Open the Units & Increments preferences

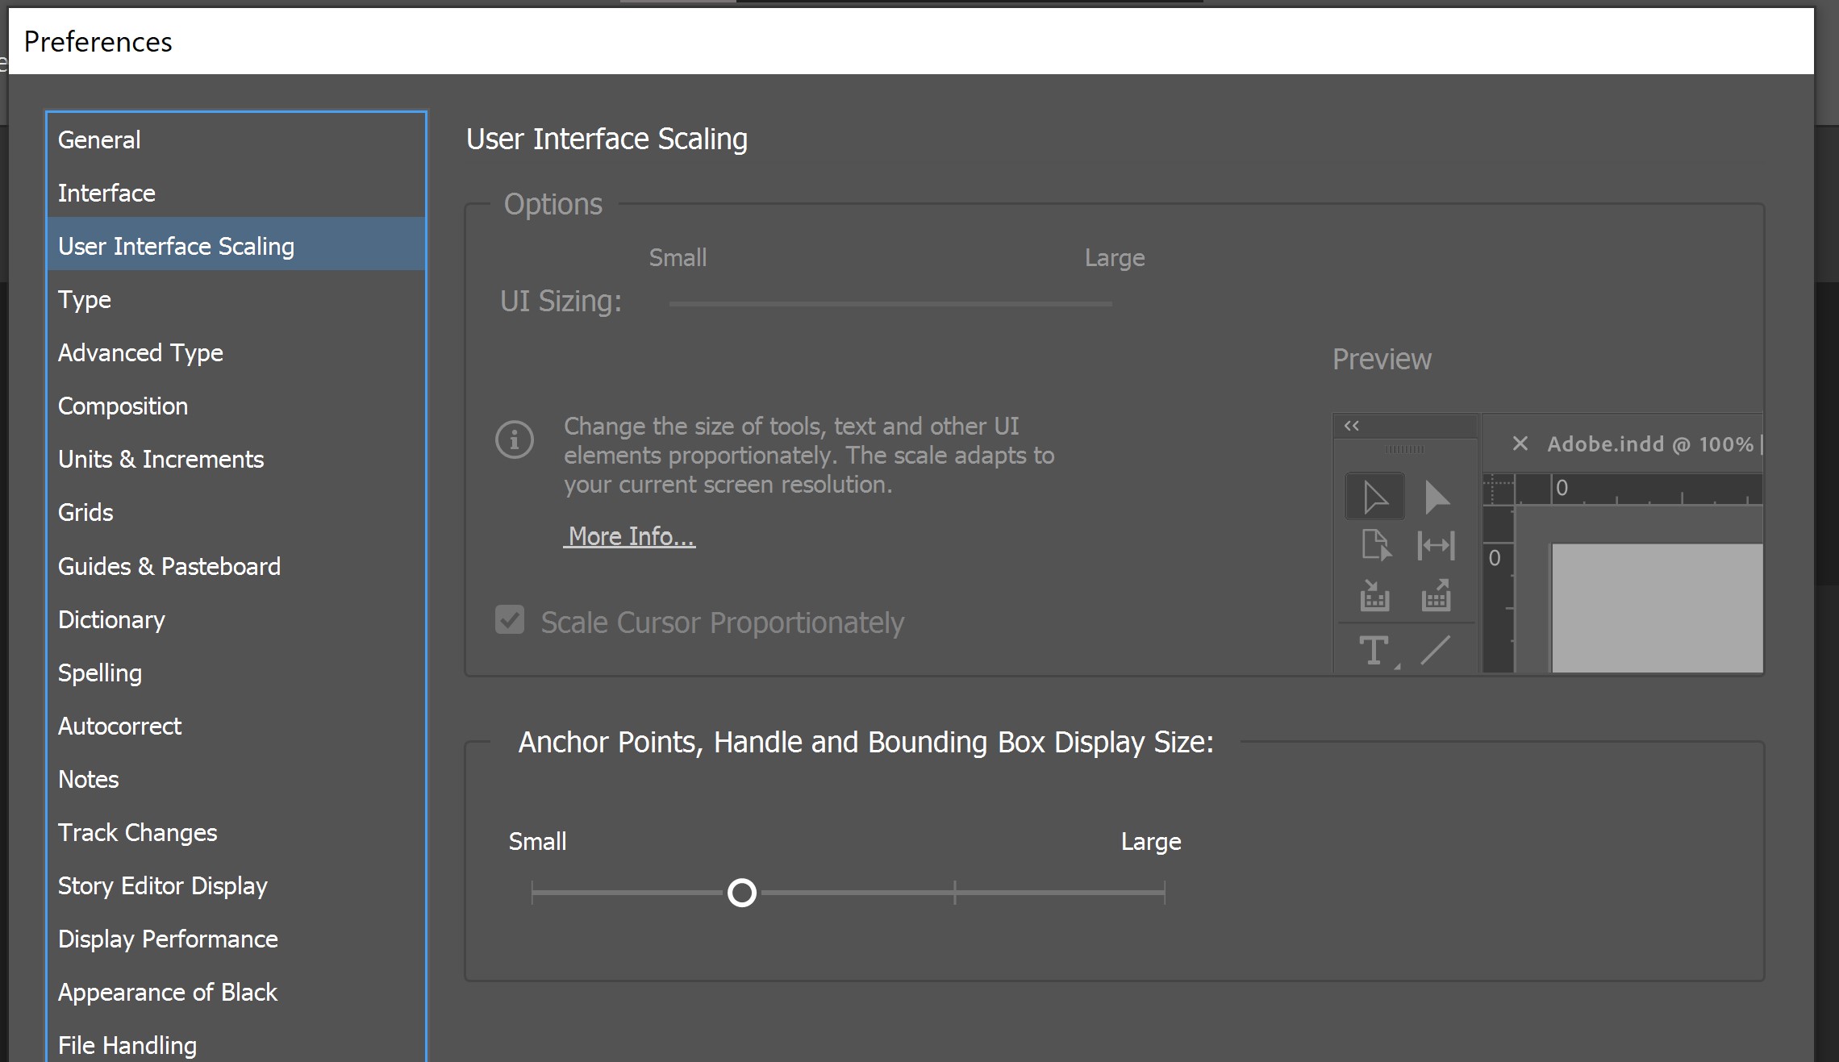[x=161, y=459]
